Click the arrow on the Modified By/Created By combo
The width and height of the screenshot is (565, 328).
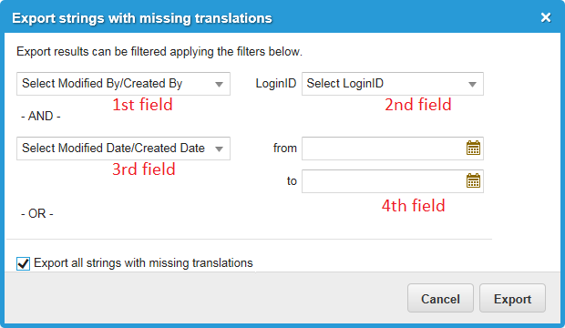[219, 85]
